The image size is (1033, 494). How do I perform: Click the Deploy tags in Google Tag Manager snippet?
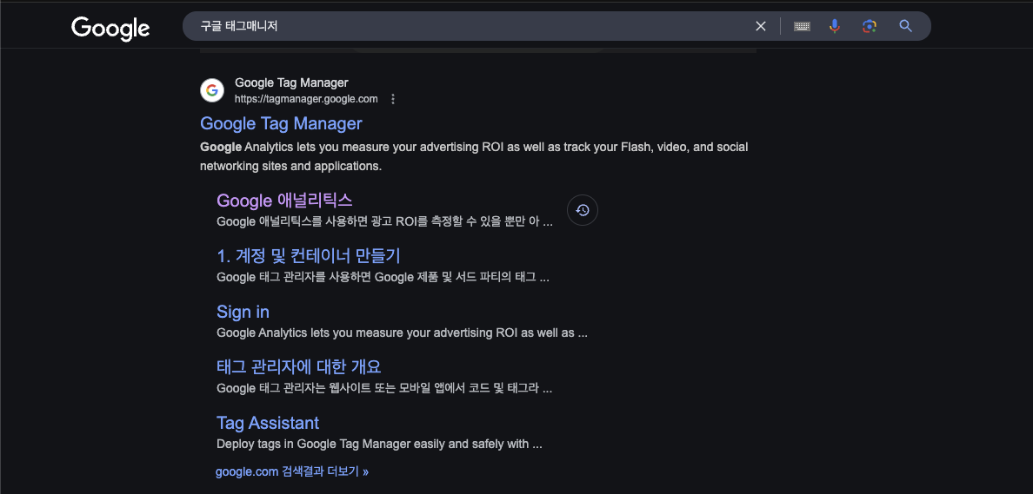(379, 444)
